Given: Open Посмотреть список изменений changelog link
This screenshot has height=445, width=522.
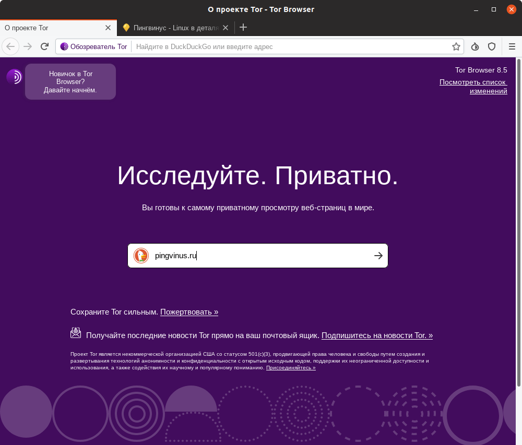Looking at the screenshot, I should tap(473, 87).
